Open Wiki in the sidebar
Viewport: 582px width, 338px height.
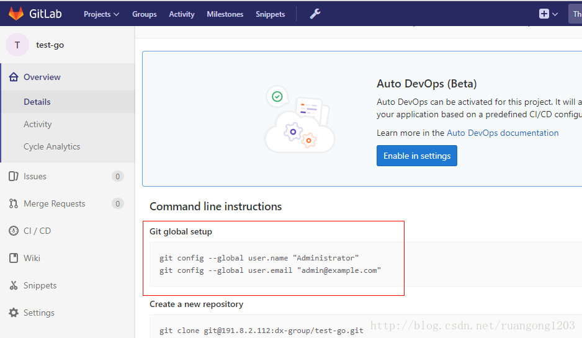coord(32,258)
